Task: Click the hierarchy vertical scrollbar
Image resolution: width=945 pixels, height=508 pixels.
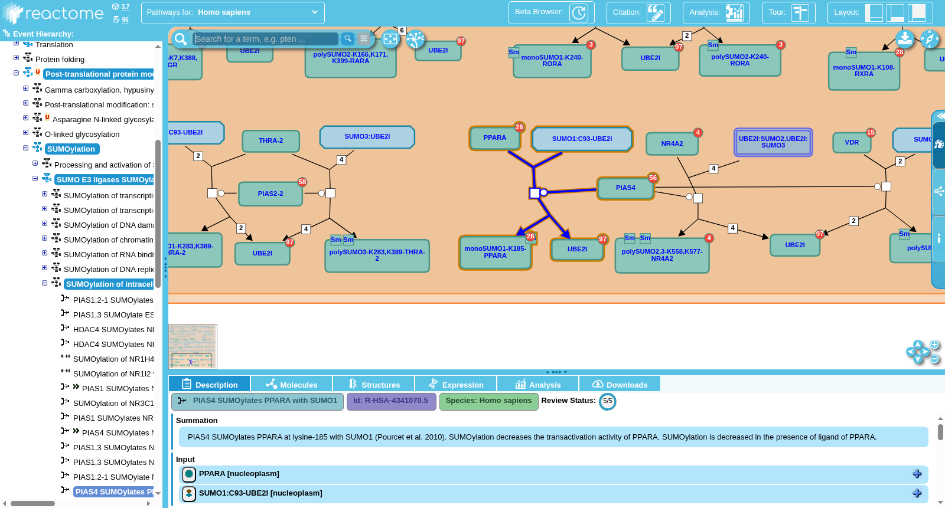Action: (158, 214)
